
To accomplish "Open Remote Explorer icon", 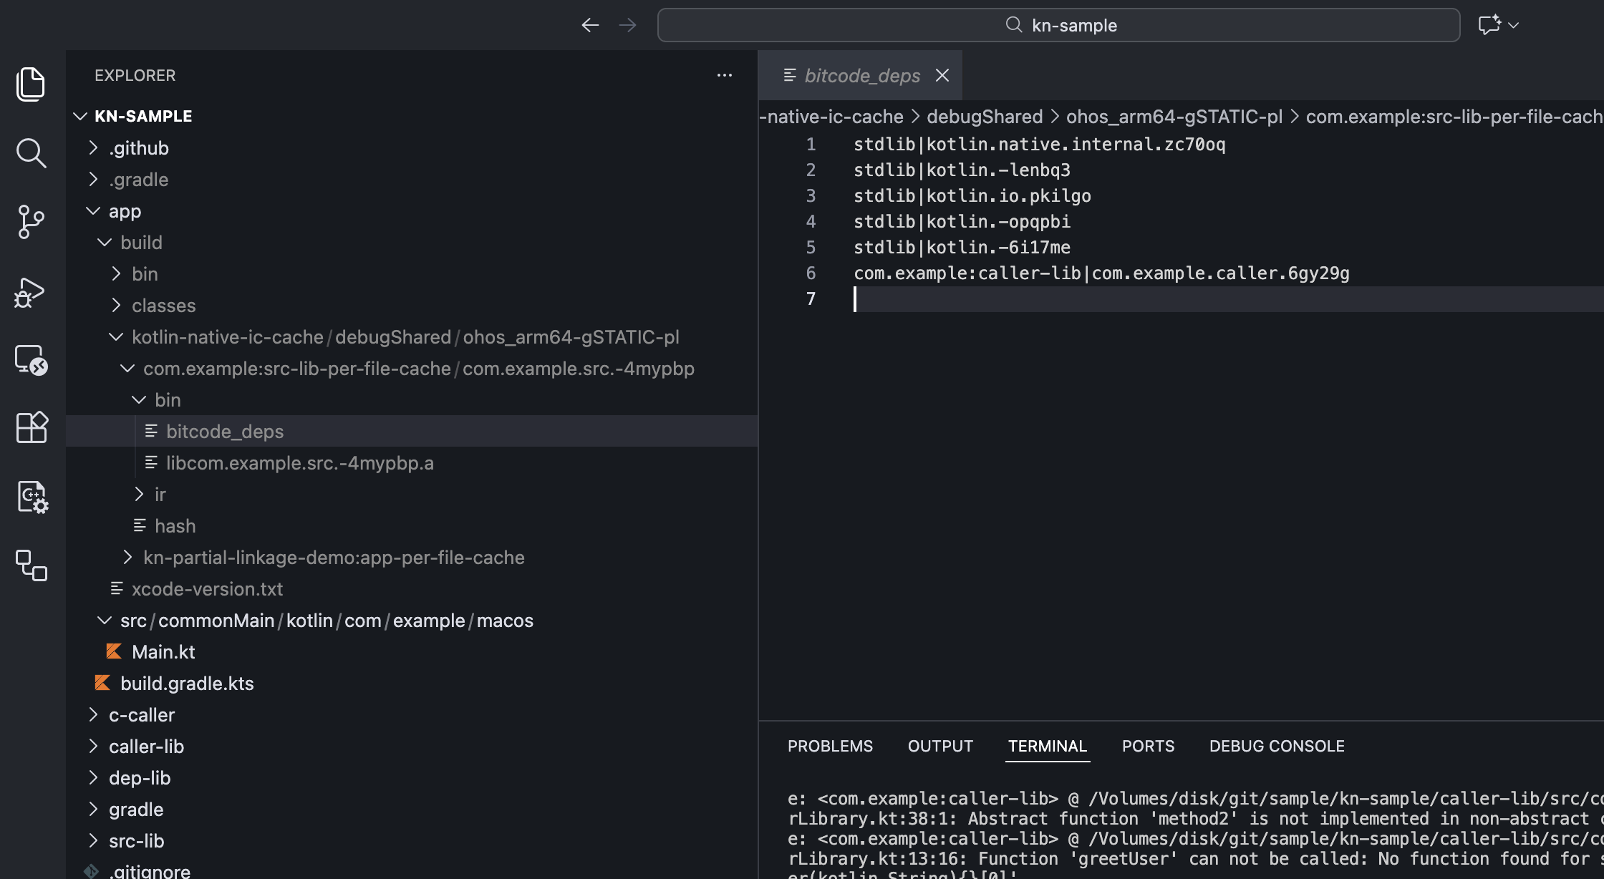I will (x=31, y=359).
